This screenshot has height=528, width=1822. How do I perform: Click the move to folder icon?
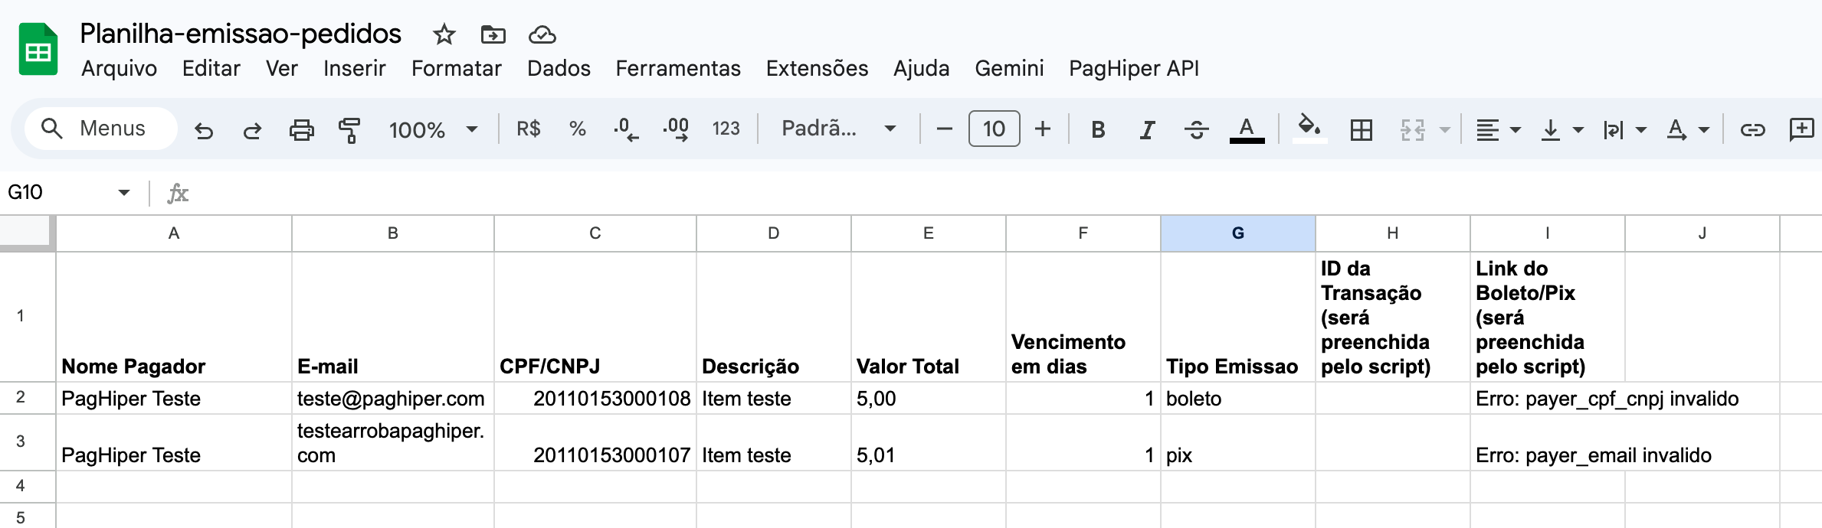coord(493,34)
